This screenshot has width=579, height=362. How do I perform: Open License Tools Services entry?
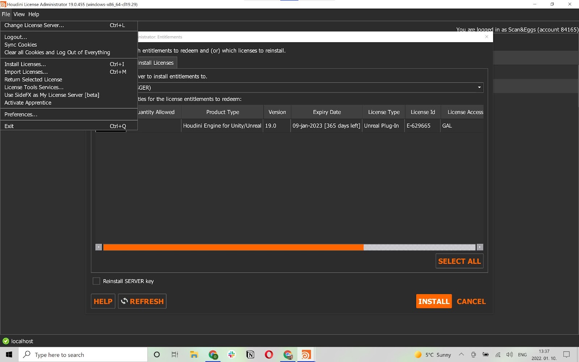point(69,87)
